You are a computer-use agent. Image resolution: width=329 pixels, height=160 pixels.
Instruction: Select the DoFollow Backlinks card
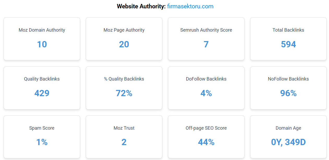tap(206, 88)
